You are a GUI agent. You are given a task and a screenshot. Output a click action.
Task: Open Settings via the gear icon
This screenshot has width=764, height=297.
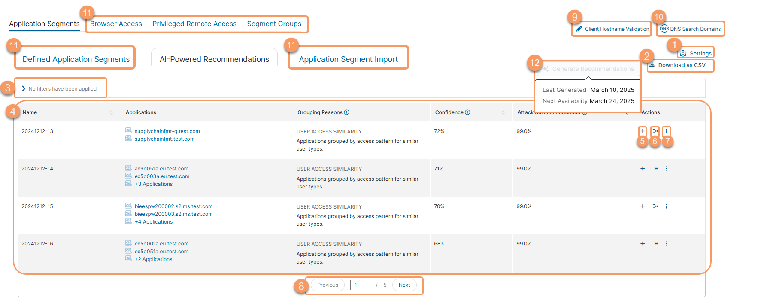[x=683, y=54]
